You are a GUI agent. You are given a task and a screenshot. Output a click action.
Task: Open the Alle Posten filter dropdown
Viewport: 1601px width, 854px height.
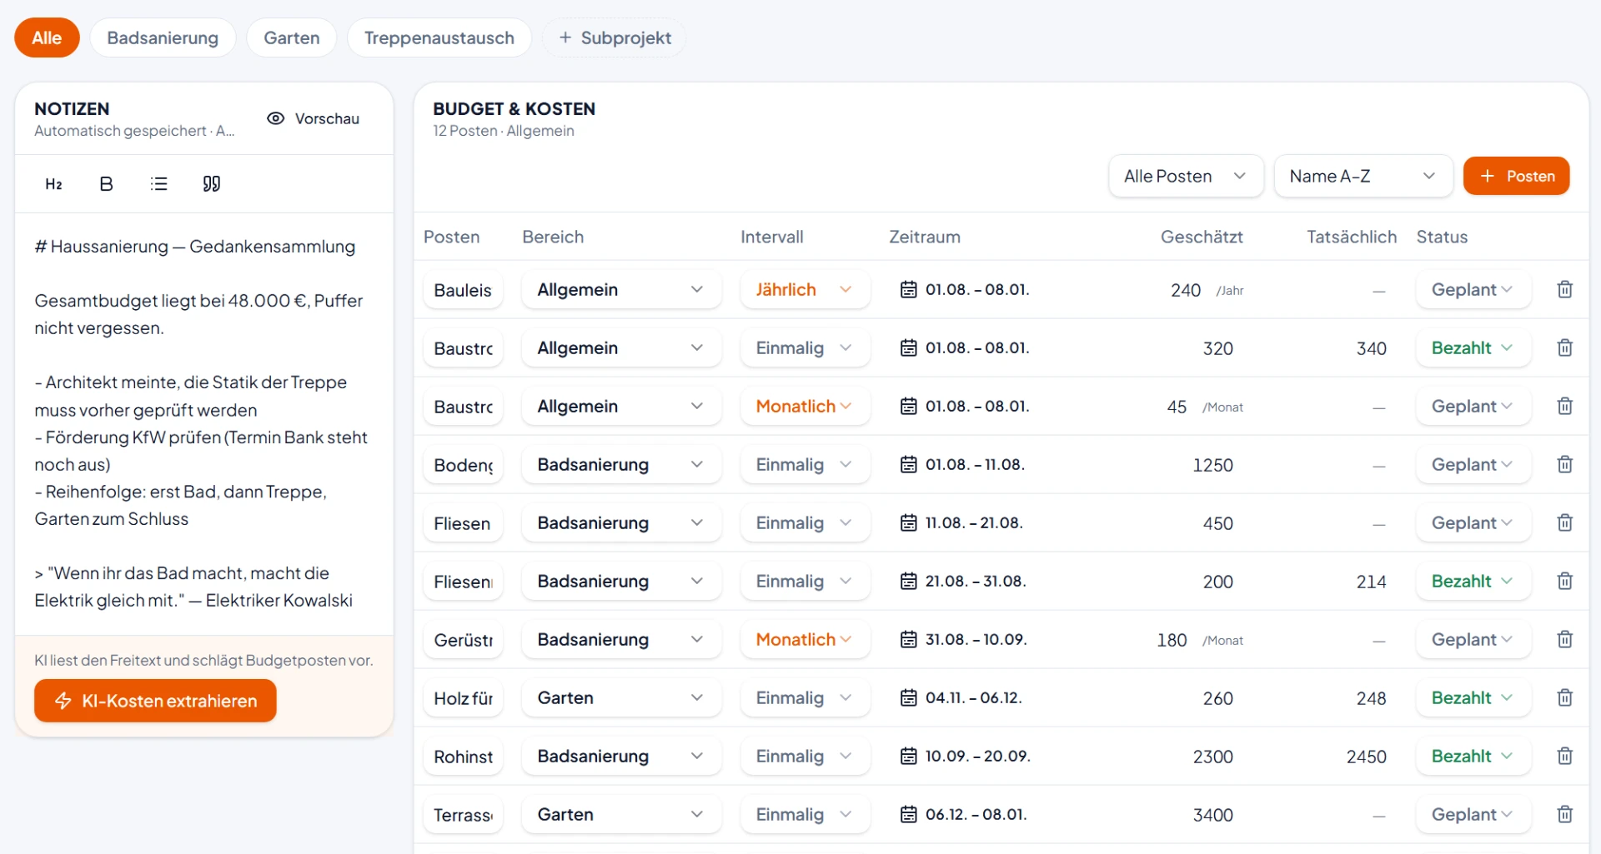(x=1186, y=176)
